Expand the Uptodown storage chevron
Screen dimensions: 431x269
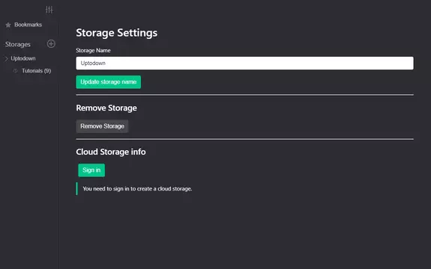coord(6,58)
